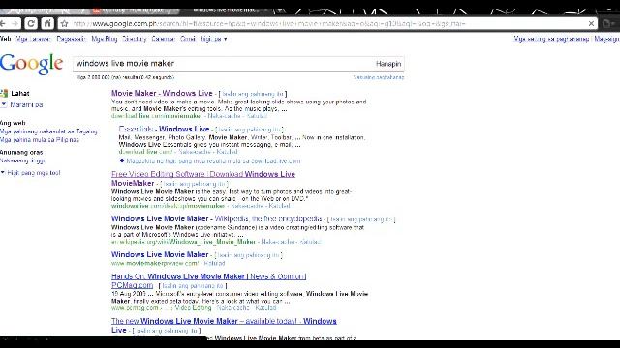Filter pages from Pilipinas in sidebar

pyautogui.click(x=40, y=140)
